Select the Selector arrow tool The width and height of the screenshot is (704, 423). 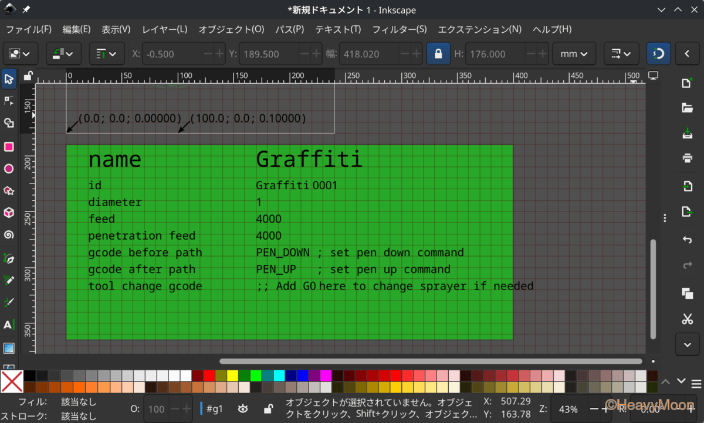(9, 79)
